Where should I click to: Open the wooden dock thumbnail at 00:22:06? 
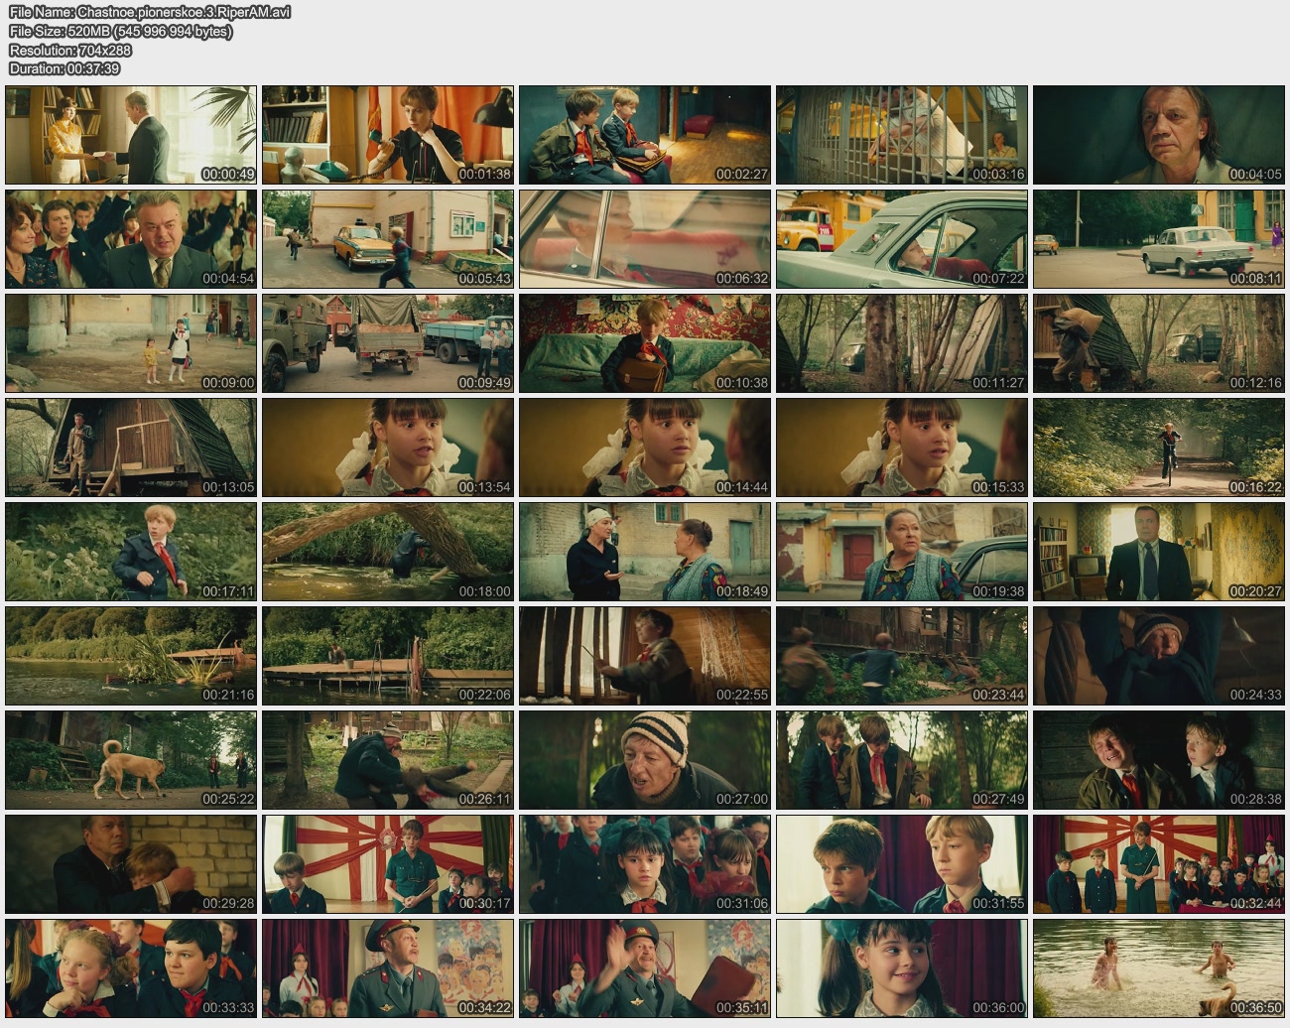click(x=388, y=656)
